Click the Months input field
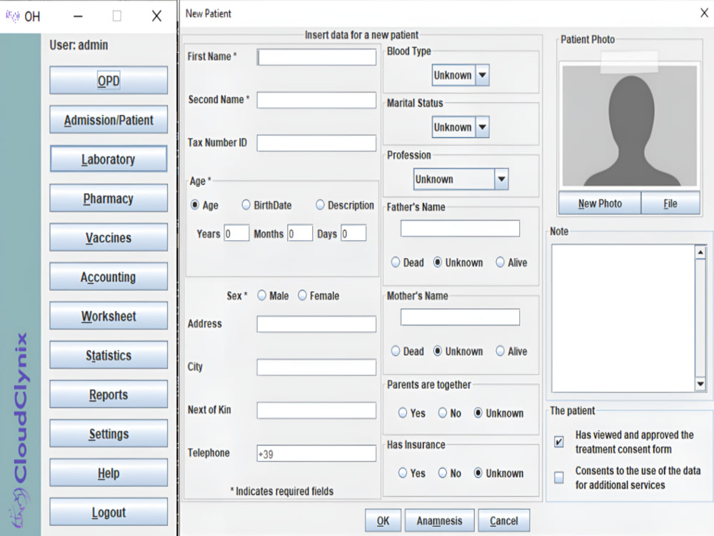Screen dimensions: 714x536 click(300, 234)
